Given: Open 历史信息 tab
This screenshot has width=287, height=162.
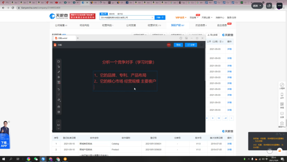Looking at the screenshot, I should pyautogui.click(x=201, y=25).
